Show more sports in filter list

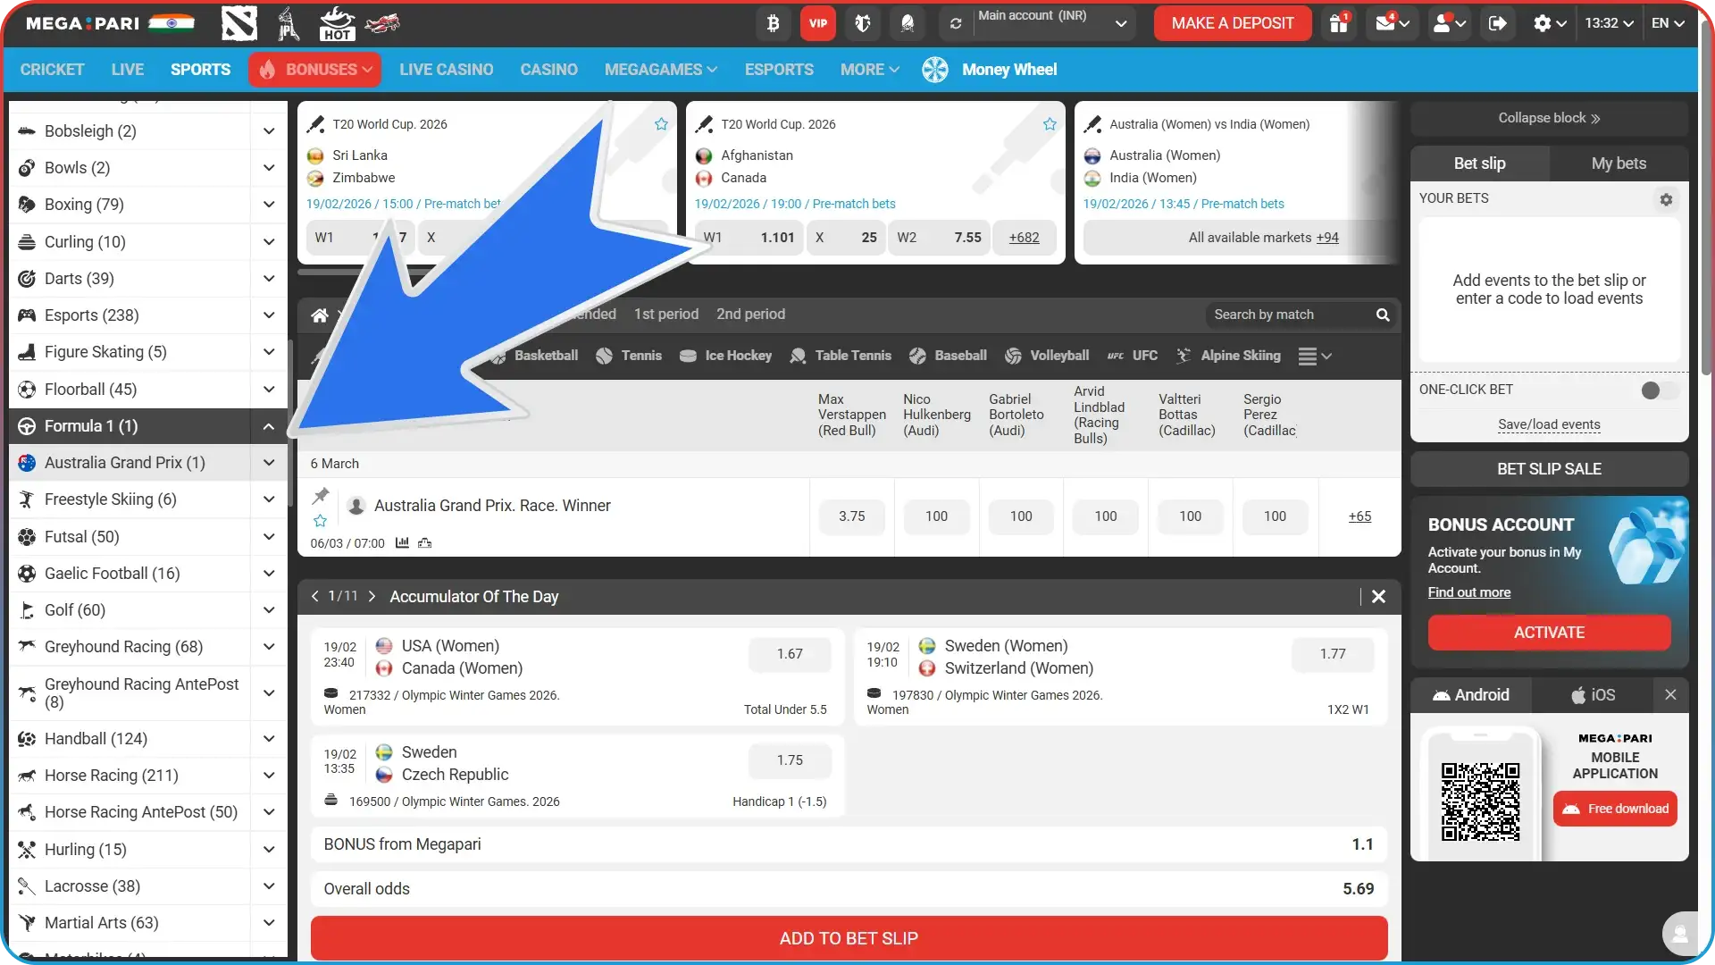pos(1315,357)
